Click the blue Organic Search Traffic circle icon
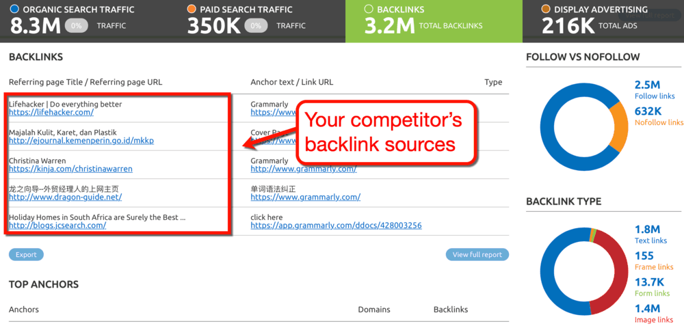This screenshot has height=328, width=684. coord(14,9)
